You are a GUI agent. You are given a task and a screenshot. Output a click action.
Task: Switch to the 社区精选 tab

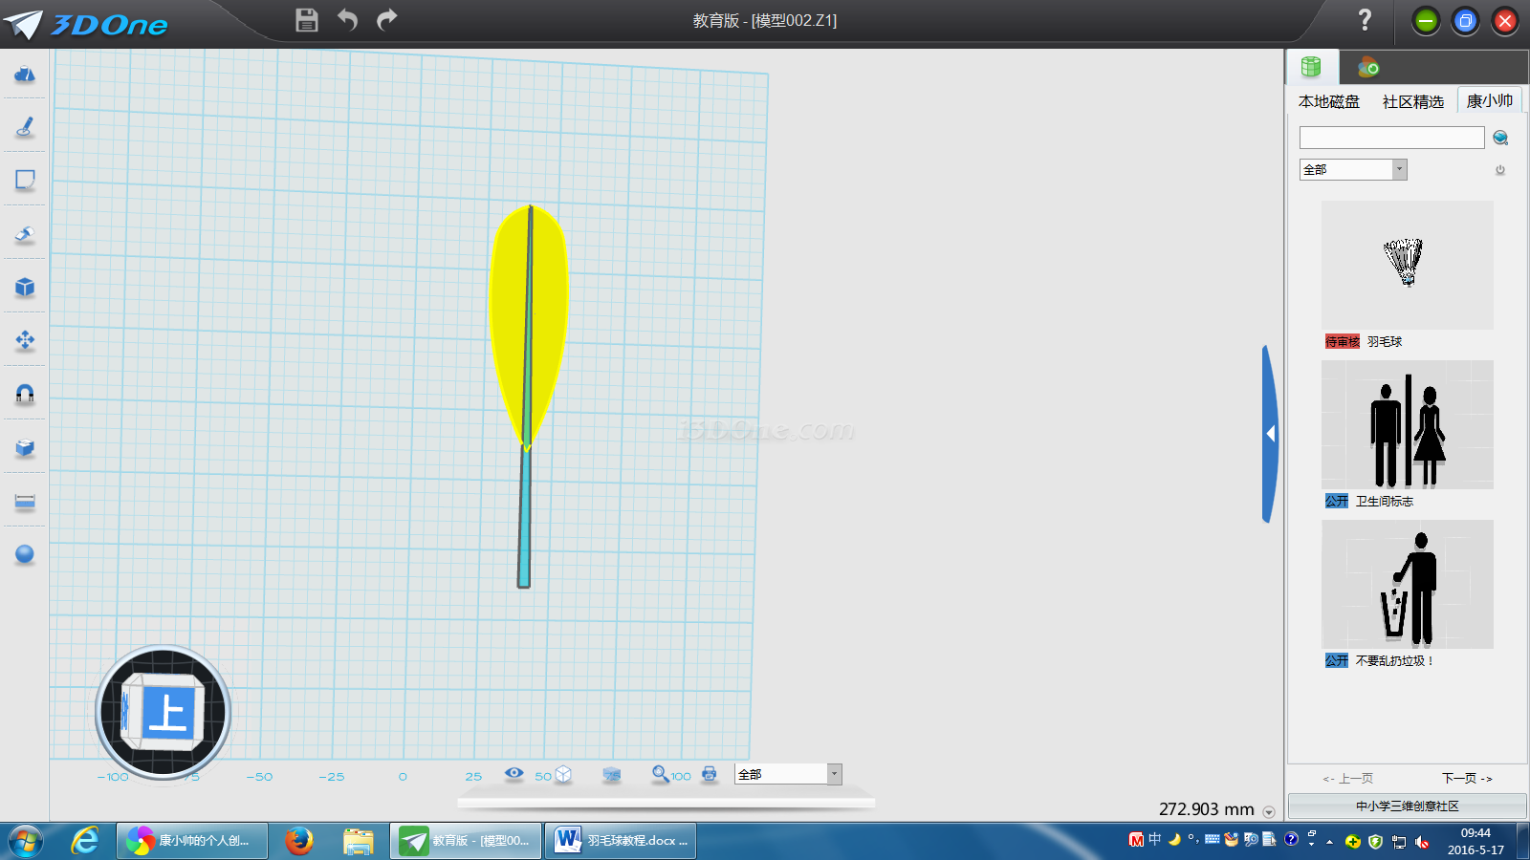tap(1412, 102)
